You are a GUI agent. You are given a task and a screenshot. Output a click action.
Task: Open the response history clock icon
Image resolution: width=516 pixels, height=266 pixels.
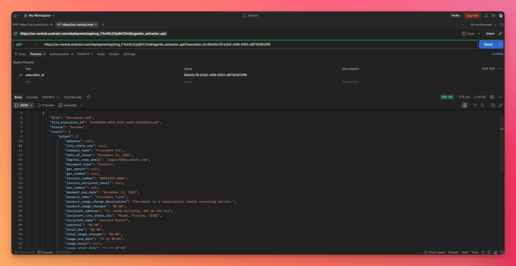click(89, 97)
